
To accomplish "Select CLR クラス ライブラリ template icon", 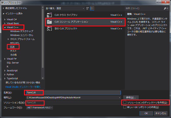I will [x=49, y=15].
